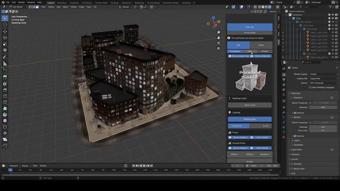Toggle Props Show viewport button
The image size is (340, 191).
239,137
